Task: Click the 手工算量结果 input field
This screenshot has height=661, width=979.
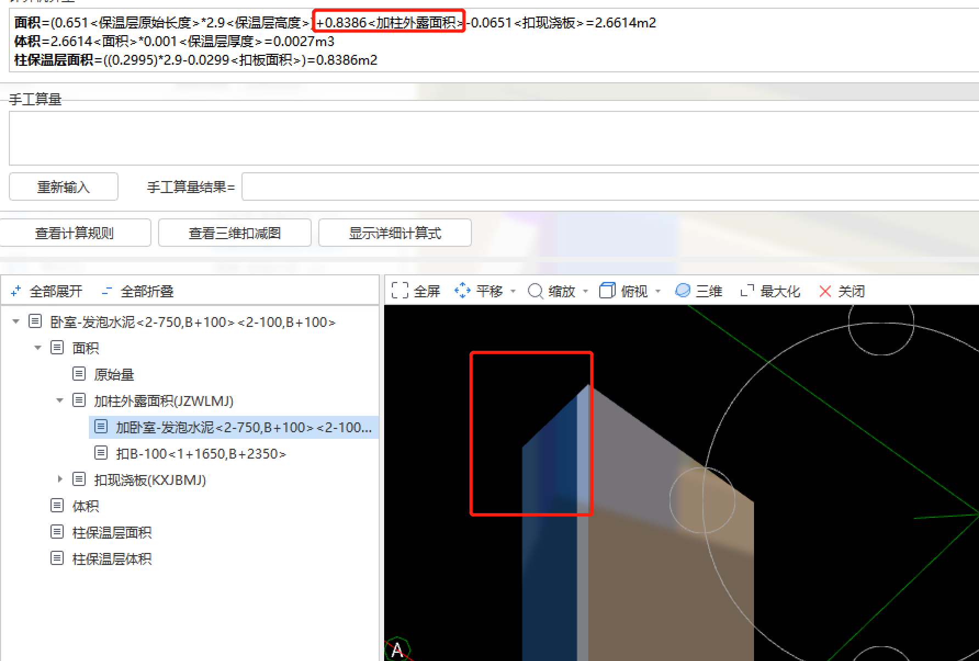Action: coord(610,187)
